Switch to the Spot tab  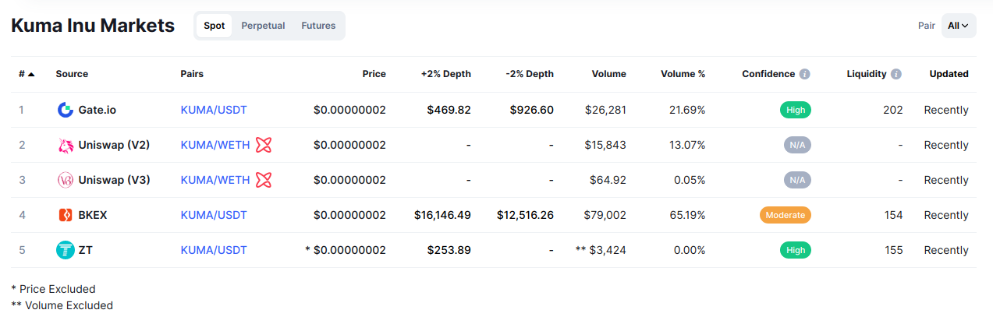pos(215,26)
